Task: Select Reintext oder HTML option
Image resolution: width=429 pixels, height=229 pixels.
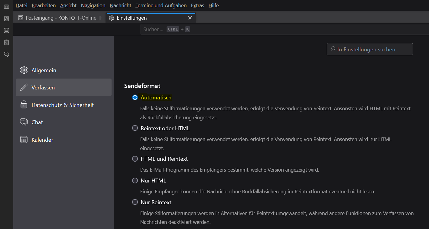Action: [135, 128]
